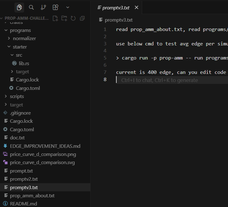The height and width of the screenshot is (207, 228).
Task: Open root-level Cargo.lock file
Action: [x=21, y=121]
